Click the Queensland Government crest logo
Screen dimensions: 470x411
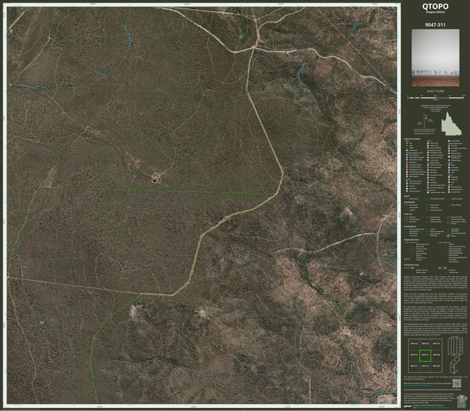coord(462,401)
